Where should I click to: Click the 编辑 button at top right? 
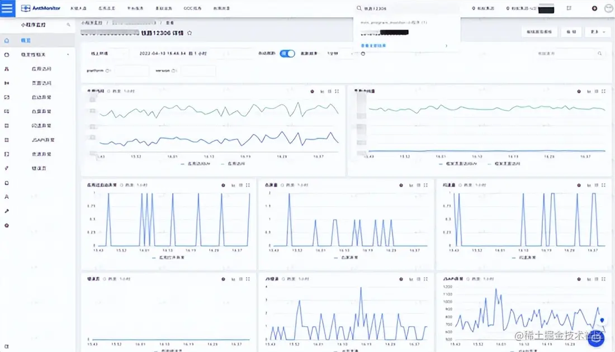click(x=571, y=32)
